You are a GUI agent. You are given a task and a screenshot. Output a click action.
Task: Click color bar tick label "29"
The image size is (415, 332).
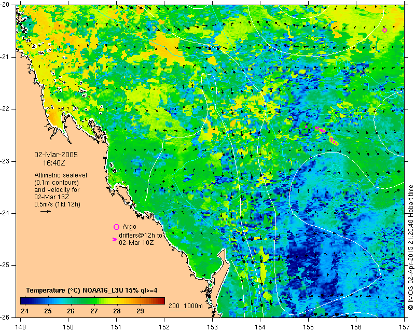140,311
